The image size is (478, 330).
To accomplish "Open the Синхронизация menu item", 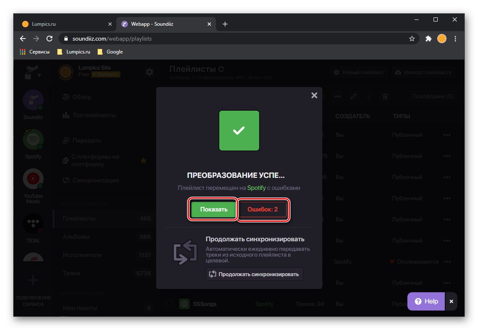I will point(91,180).
